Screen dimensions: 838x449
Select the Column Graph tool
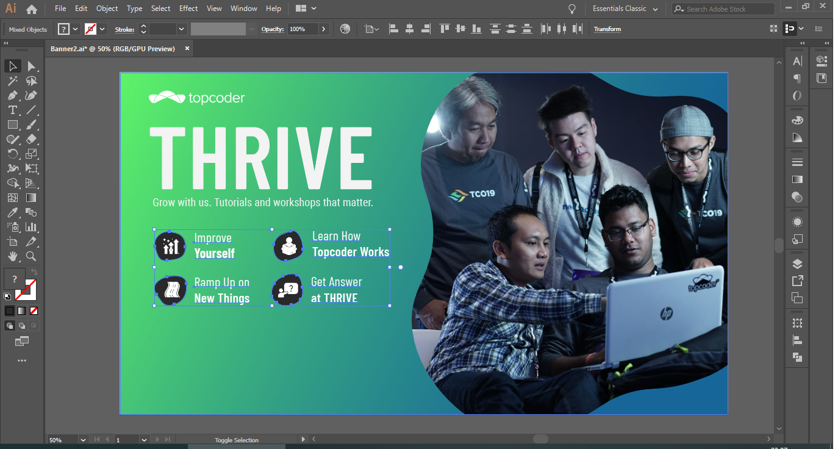tap(32, 227)
